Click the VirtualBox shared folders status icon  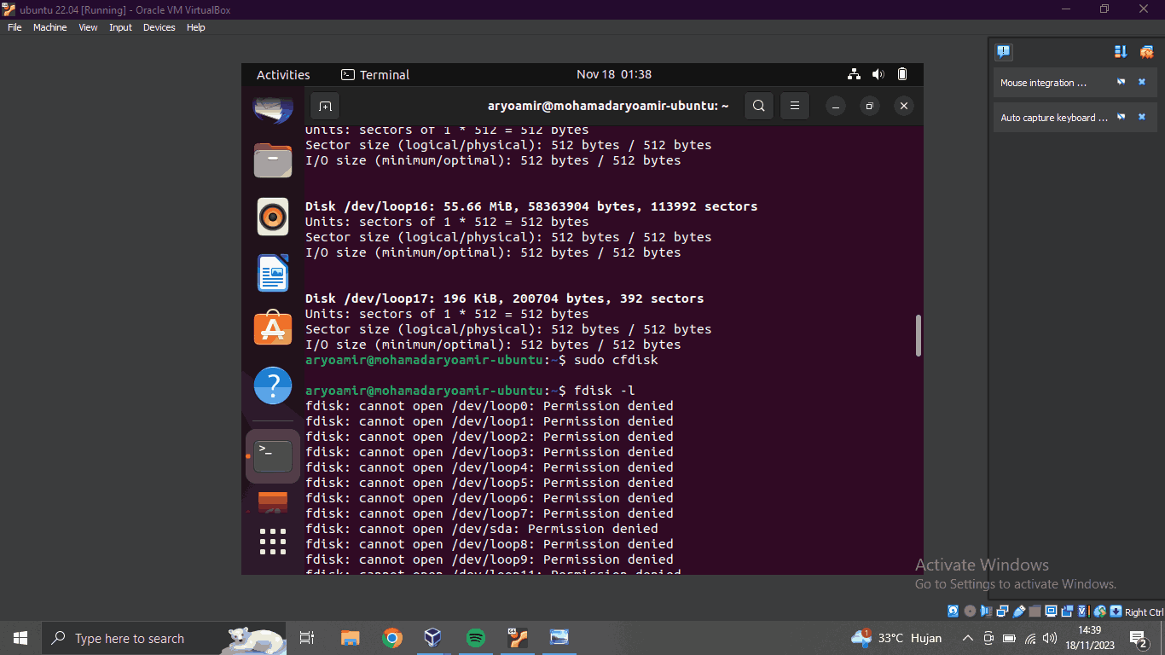(1035, 612)
